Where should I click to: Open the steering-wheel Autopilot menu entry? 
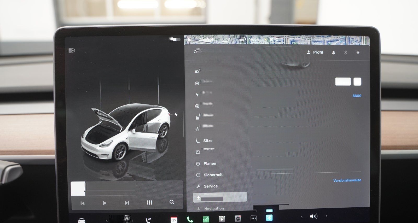[x=197, y=106]
